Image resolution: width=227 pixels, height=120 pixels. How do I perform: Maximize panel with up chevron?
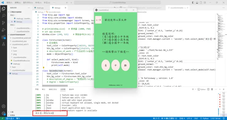(220, 89)
